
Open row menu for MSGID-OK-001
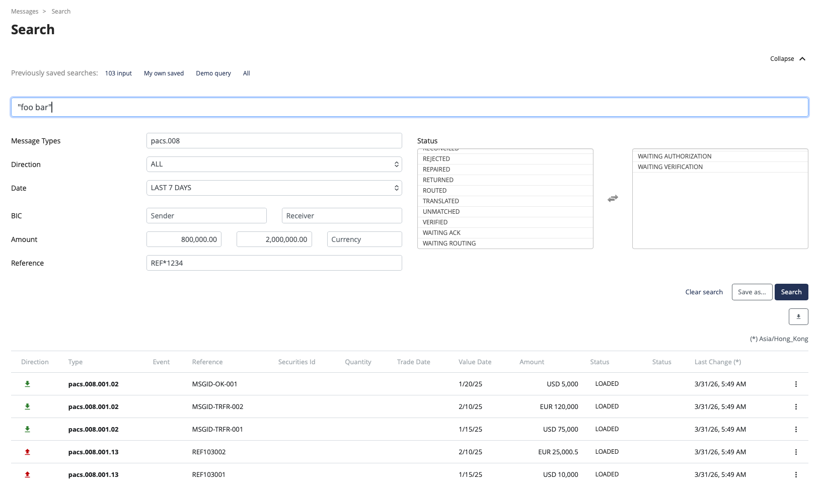(x=796, y=384)
